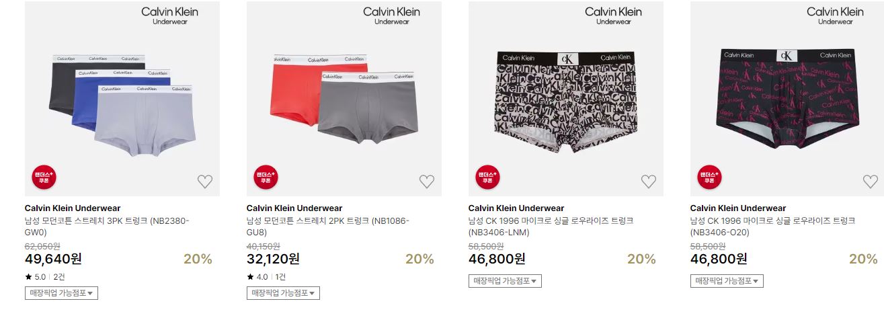The image size is (884, 320).
Task: Open product title with code NB2380-GW0
Action: (108, 227)
